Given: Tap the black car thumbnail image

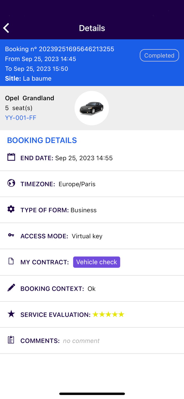Looking at the screenshot, I should (92, 108).
